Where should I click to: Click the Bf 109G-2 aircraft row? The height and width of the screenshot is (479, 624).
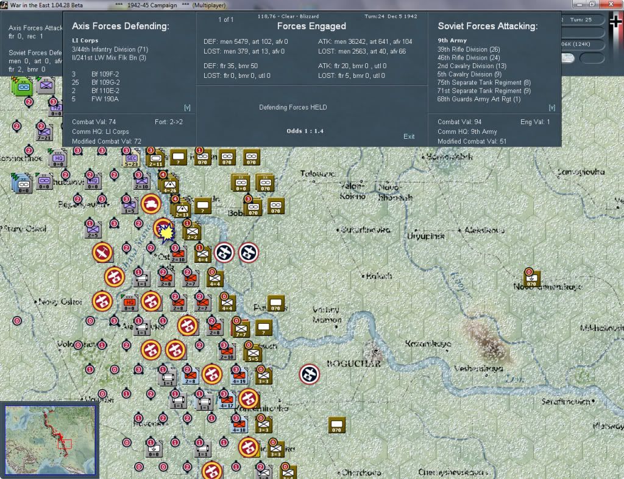click(96, 82)
